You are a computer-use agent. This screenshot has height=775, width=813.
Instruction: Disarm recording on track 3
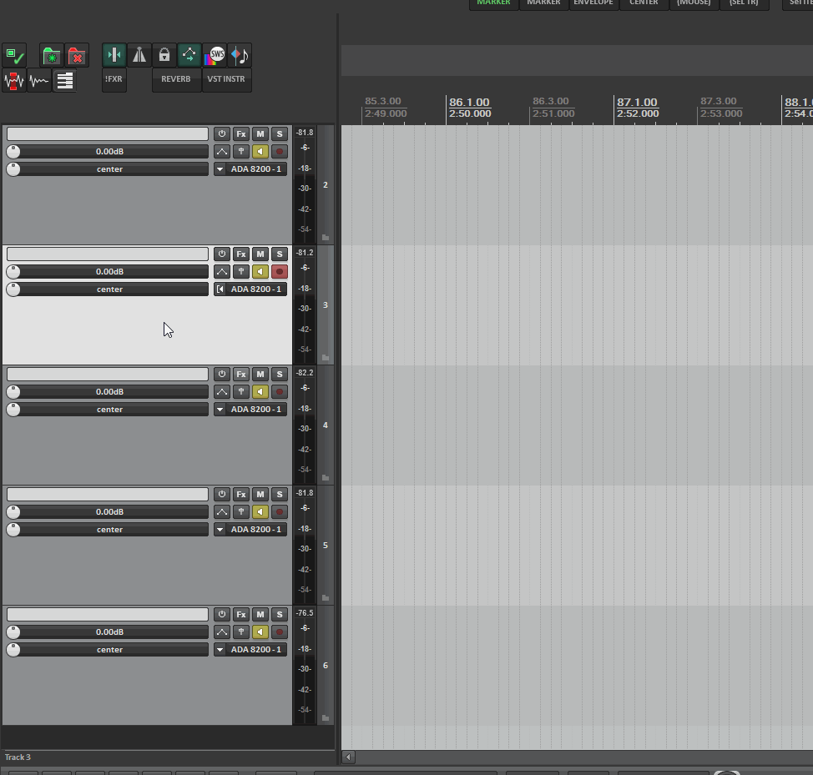(x=280, y=272)
